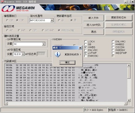This screenshot has width=135, height=113.
Task: Toggle the ENLVRO checkbox
Action: tap(113, 41)
